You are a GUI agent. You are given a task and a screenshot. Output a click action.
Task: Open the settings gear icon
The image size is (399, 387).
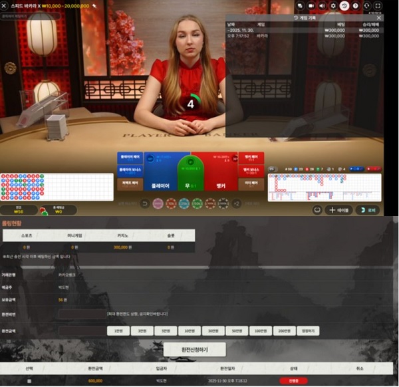(333, 5)
